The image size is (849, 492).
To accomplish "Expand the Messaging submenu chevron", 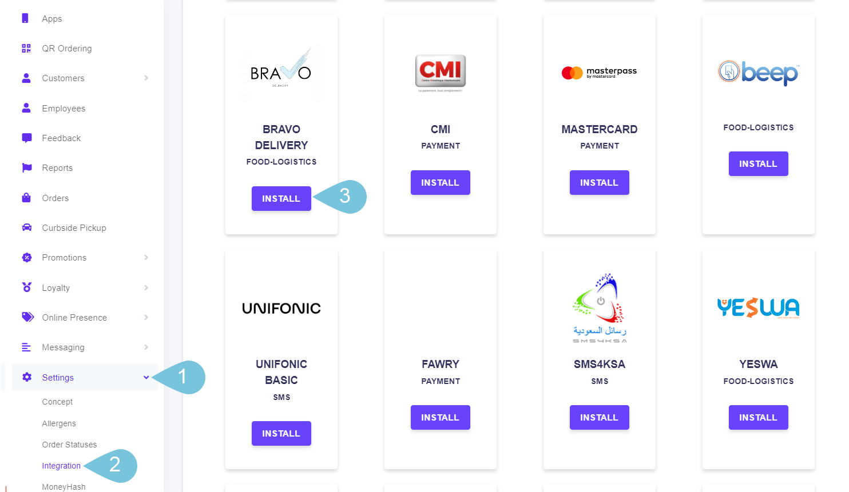I will pyautogui.click(x=146, y=347).
